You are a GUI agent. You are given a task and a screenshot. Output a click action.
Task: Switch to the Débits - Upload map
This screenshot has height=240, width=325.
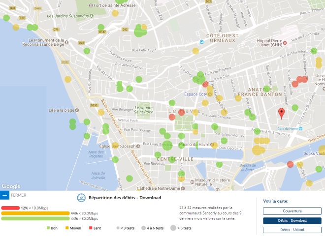coord(292,230)
